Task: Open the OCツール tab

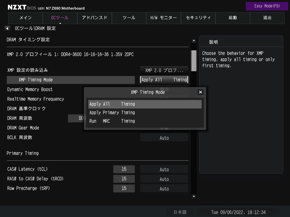Action: [60, 18]
